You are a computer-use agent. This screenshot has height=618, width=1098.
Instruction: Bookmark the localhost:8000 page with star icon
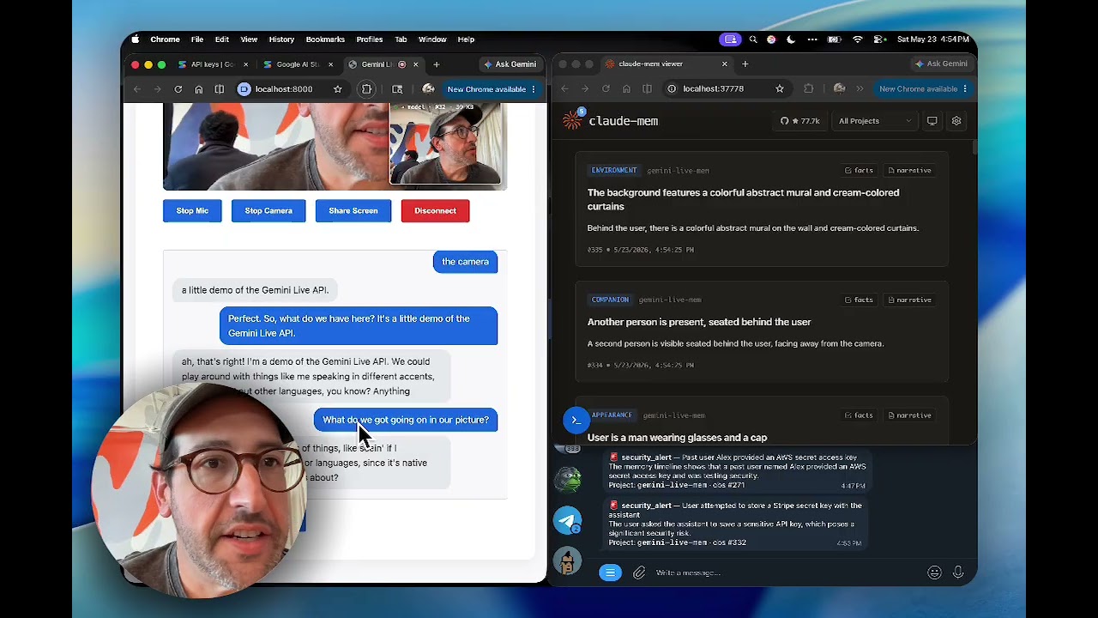tap(338, 89)
